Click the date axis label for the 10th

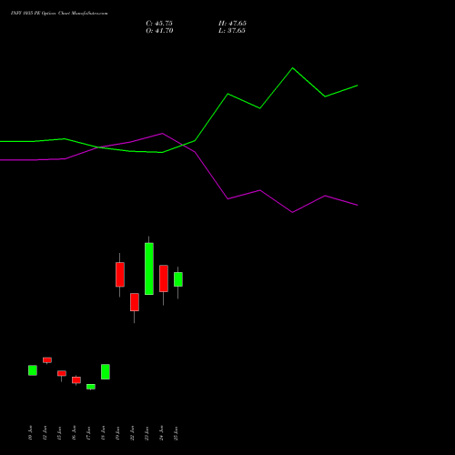[x=30, y=433]
